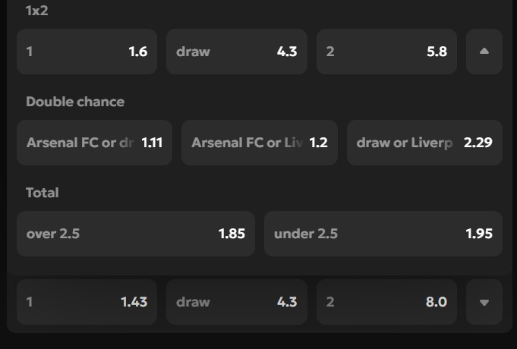Pick draw or Liverpool double chance
517x349 pixels.
pos(424,143)
